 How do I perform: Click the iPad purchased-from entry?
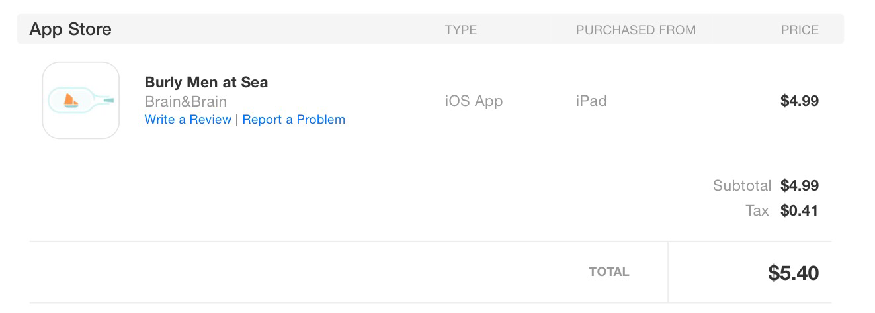pyautogui.click(x=591, y=101)
